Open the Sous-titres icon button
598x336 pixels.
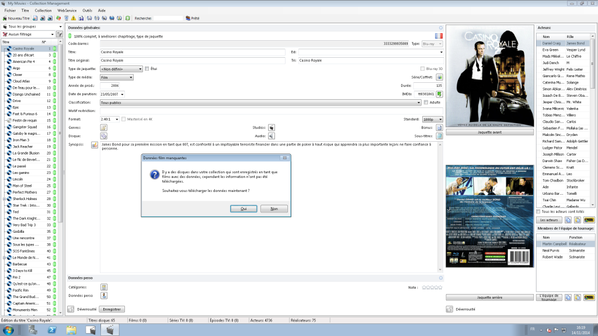point(439,136)
